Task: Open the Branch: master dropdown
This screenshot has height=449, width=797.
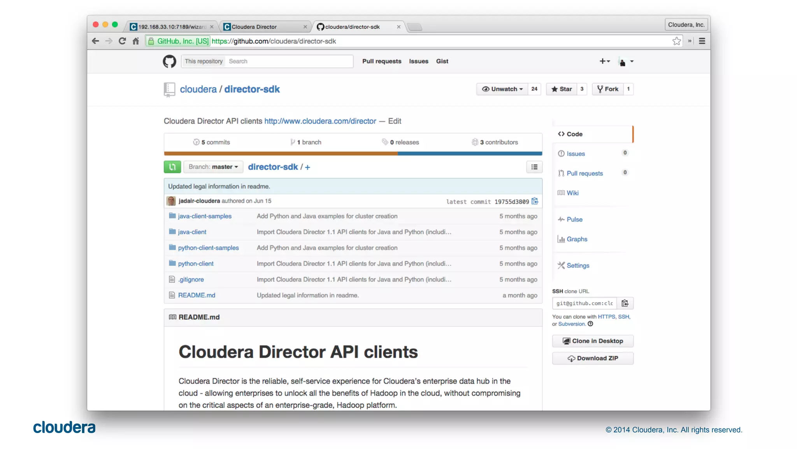Action: click(213, 167)
